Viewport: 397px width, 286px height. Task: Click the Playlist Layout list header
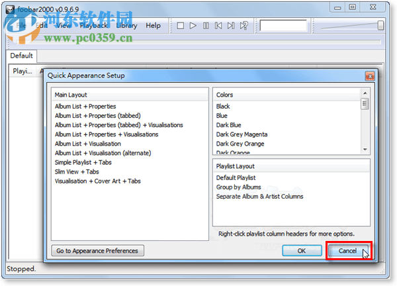[x=291, y=166]
